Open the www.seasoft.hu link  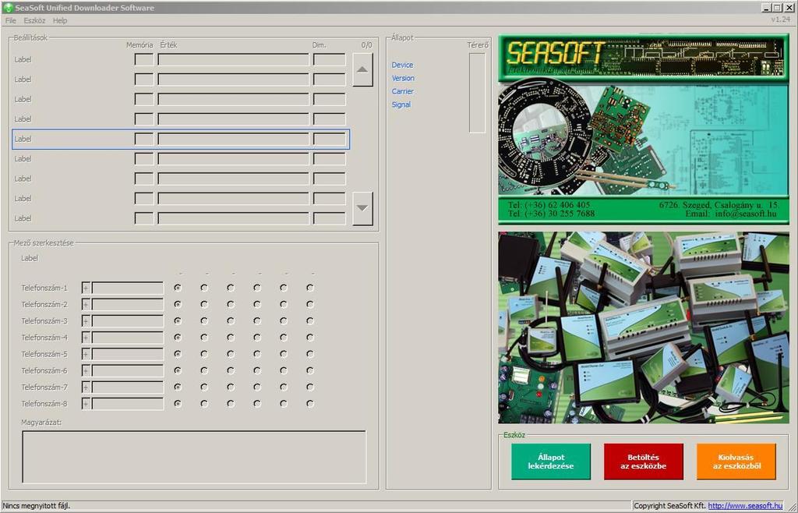click(745, 506)
